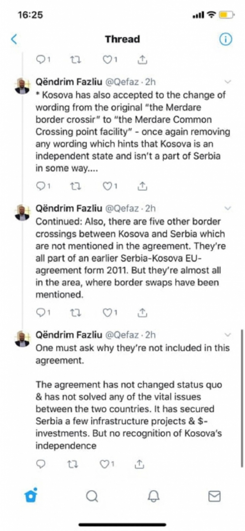Retweet the Merdare border crossing tweet
This screenshot has height=531, width=245.
pos(75,186)
